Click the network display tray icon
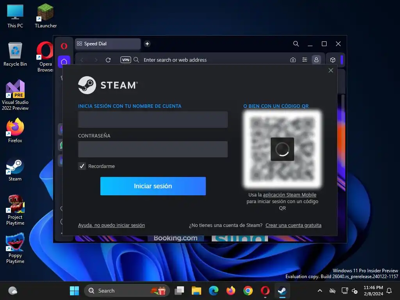400x300 pixels. click(345, 291)
